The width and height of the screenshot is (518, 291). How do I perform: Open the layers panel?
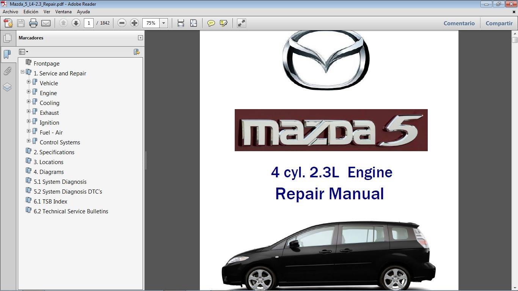(x=7, y=87)
